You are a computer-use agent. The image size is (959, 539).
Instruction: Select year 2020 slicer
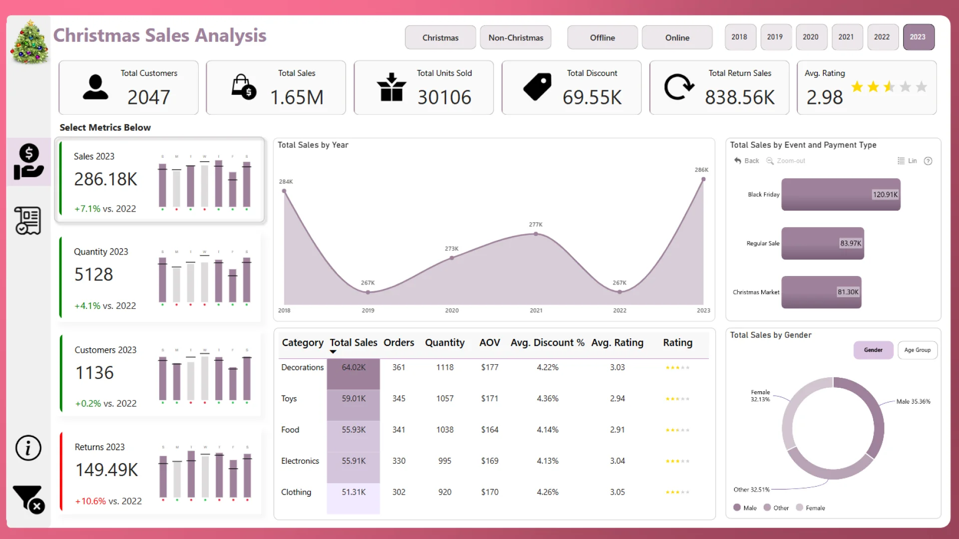(811, 37)
